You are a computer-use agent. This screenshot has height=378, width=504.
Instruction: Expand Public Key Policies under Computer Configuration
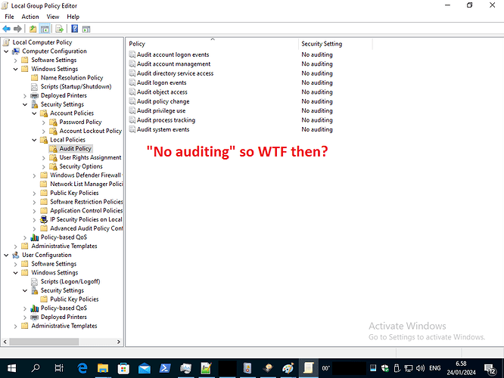click(34, 194)
